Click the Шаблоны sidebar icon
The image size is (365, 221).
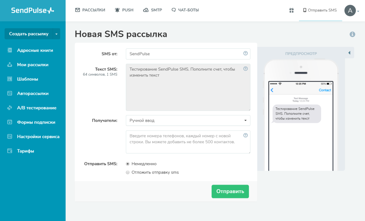pos(10,79)
